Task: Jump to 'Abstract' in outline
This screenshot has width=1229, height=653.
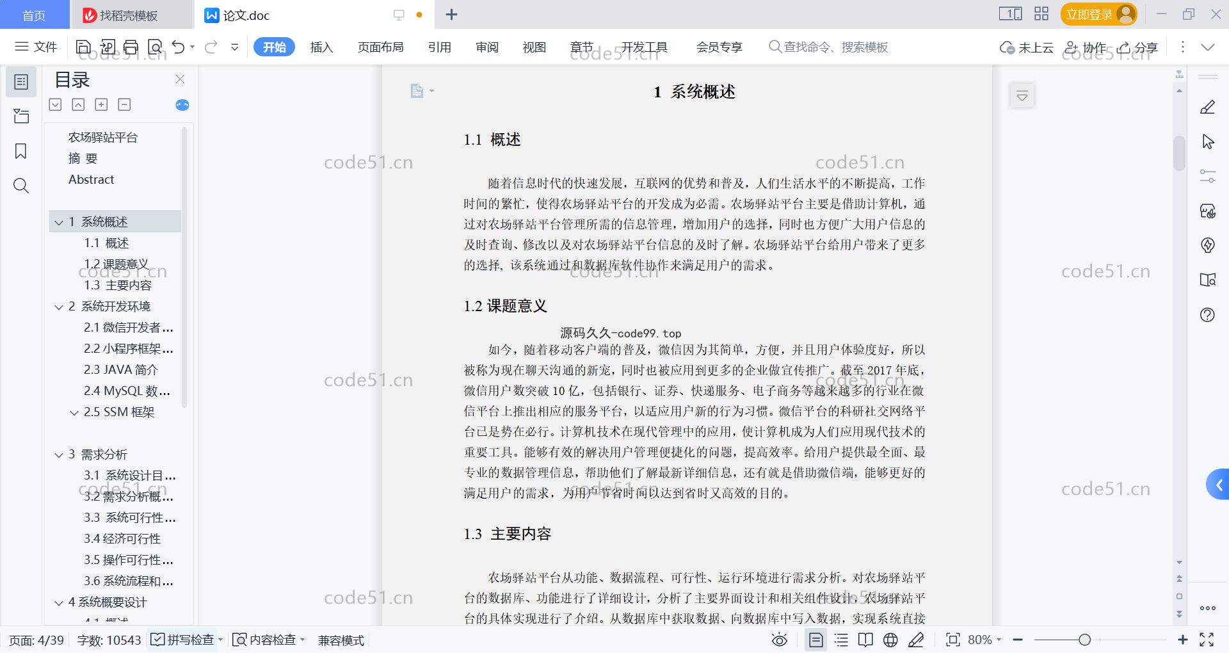Action: pos(92,180)
